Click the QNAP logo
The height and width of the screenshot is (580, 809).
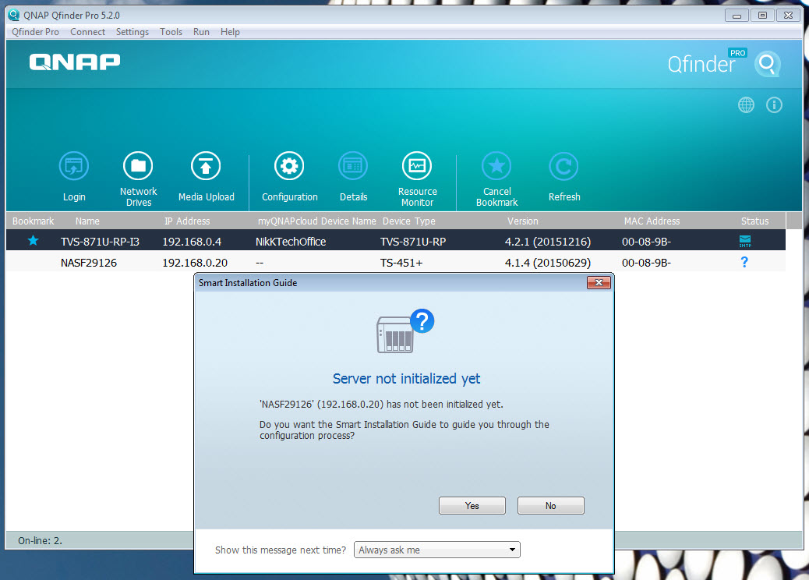coord(75,62)
